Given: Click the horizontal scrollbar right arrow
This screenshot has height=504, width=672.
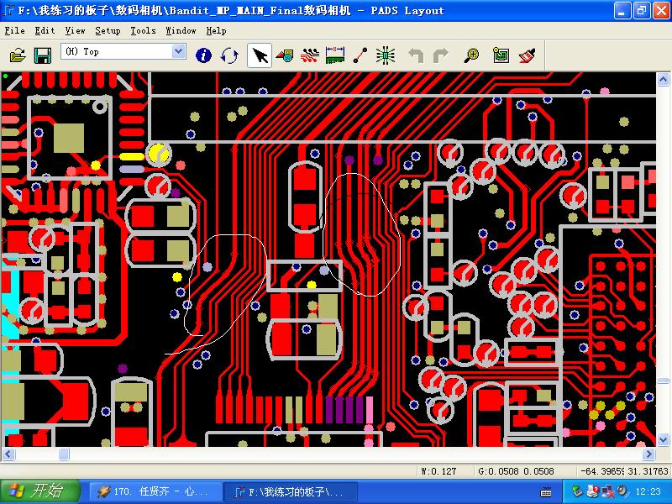Looking at the screenshot, I should (648, 454).
